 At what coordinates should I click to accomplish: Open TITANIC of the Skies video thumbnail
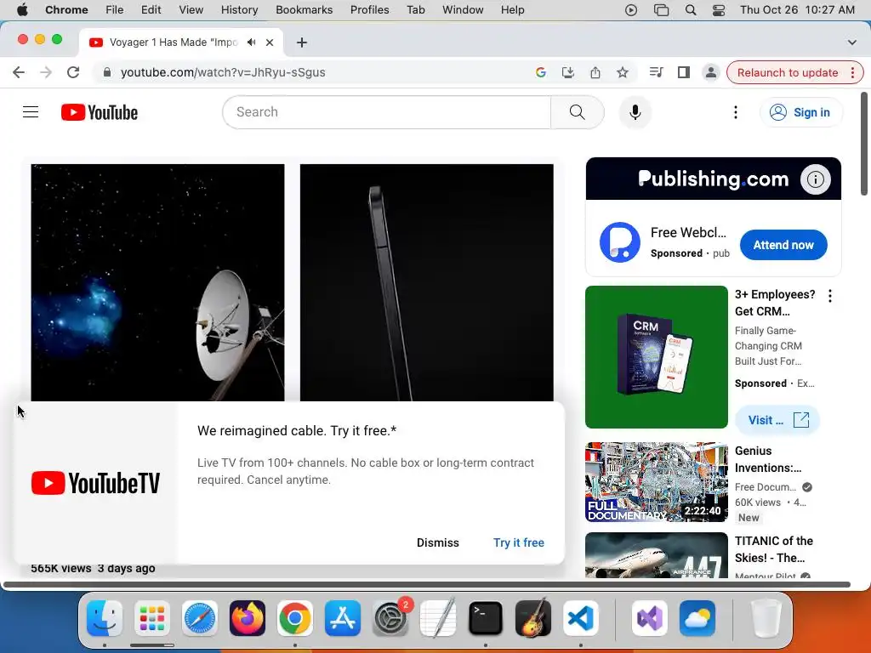point(657,555)
